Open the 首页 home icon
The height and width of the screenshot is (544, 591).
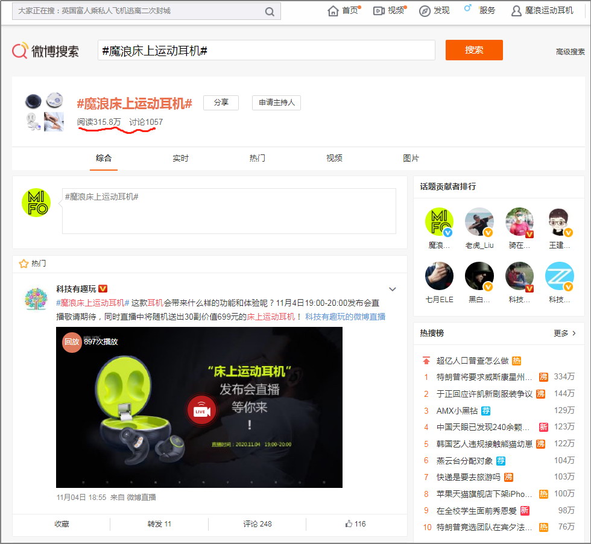tap(333, 11)
